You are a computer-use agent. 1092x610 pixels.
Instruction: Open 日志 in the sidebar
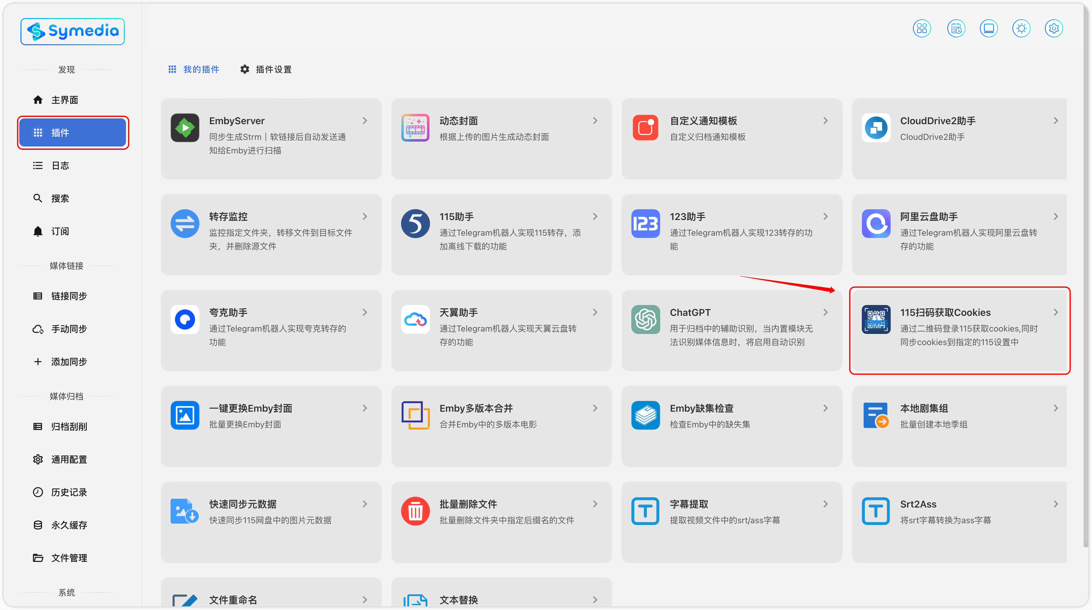coord(73,165)
